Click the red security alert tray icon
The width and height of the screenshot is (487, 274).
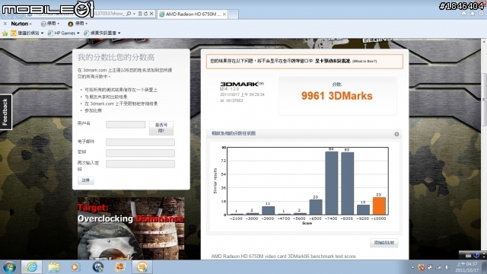click(422, 267)
